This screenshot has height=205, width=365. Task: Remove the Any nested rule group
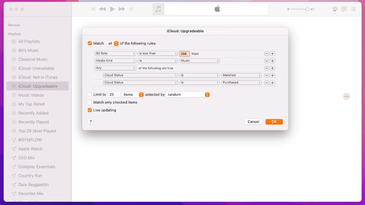point(267,68)
